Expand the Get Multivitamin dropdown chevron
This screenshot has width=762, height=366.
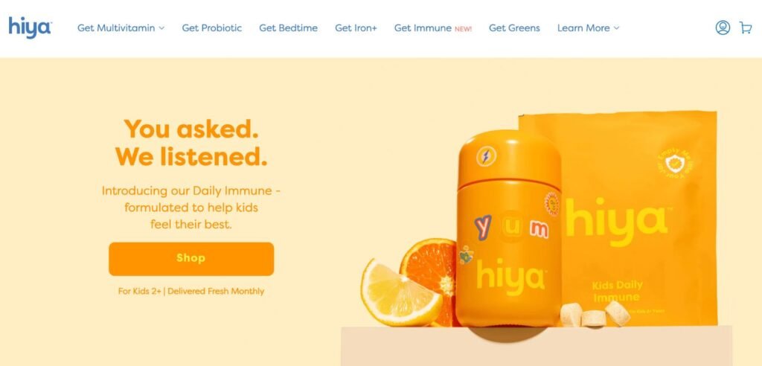point(161,28)
